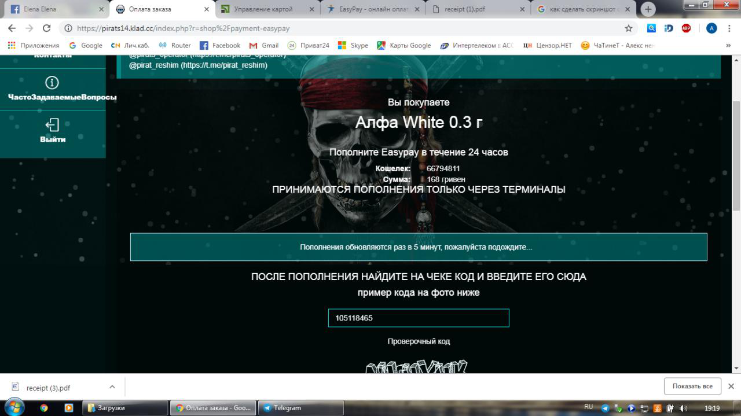Click Telegram icon in system tray

coord(606,408)
